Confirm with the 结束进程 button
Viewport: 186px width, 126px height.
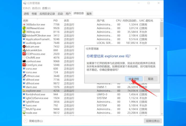pyautogui.click(x=134, y=79)
